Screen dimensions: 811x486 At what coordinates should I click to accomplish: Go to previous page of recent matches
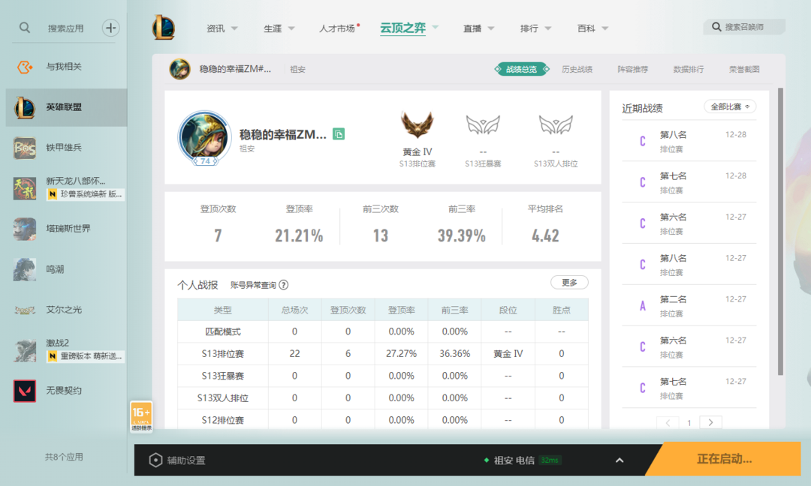click(668, 422)
